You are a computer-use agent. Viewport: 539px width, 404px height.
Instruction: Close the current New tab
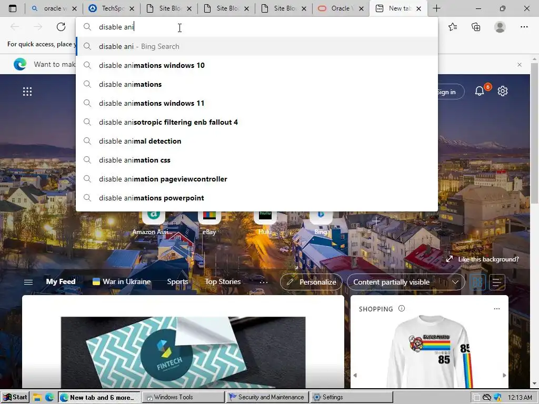tap(418, 8)
